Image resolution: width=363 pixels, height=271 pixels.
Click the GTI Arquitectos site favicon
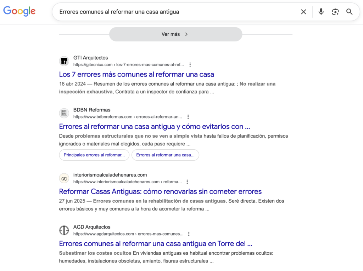[64, 61]
